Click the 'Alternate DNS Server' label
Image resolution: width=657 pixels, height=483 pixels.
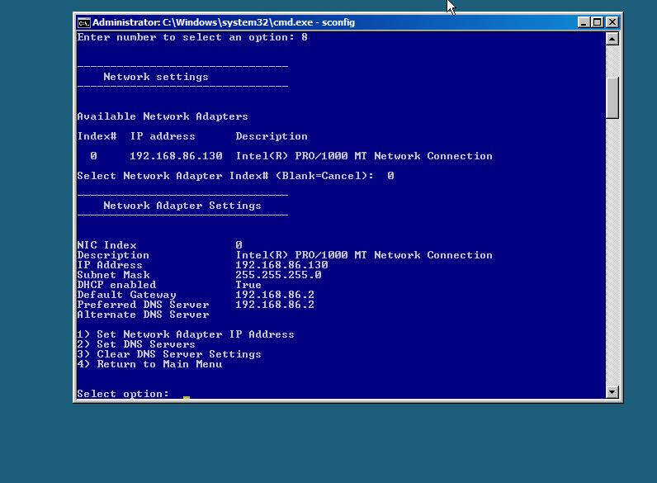tap(143, 315)
